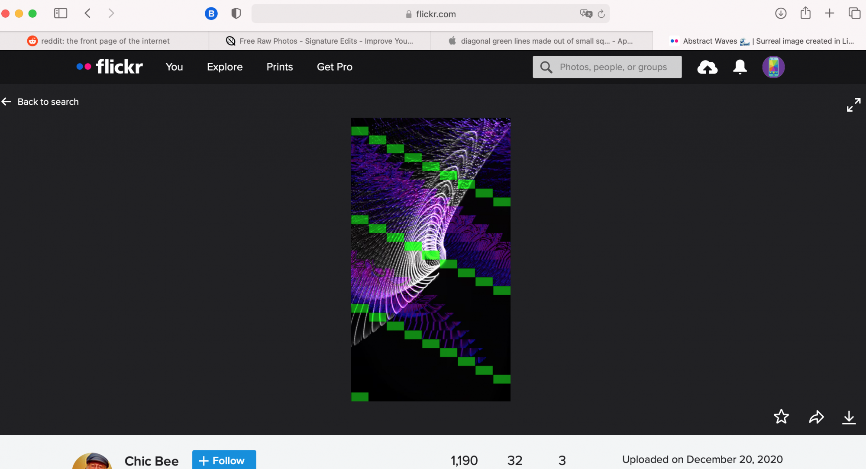Open the notifications bell
Screen dimensions: 866x469
[x=740, y=67]
